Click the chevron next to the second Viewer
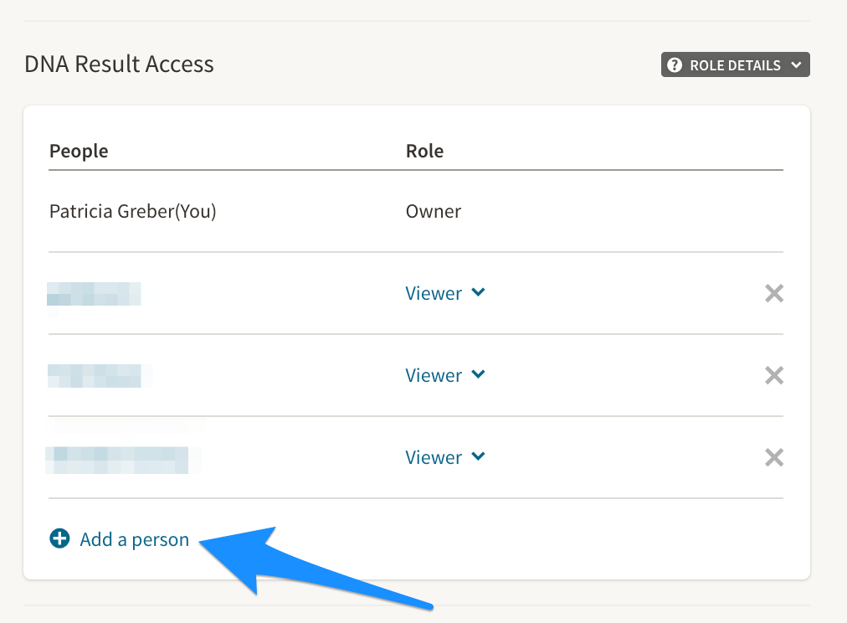 pyautogui.click(x=478, y=374)
